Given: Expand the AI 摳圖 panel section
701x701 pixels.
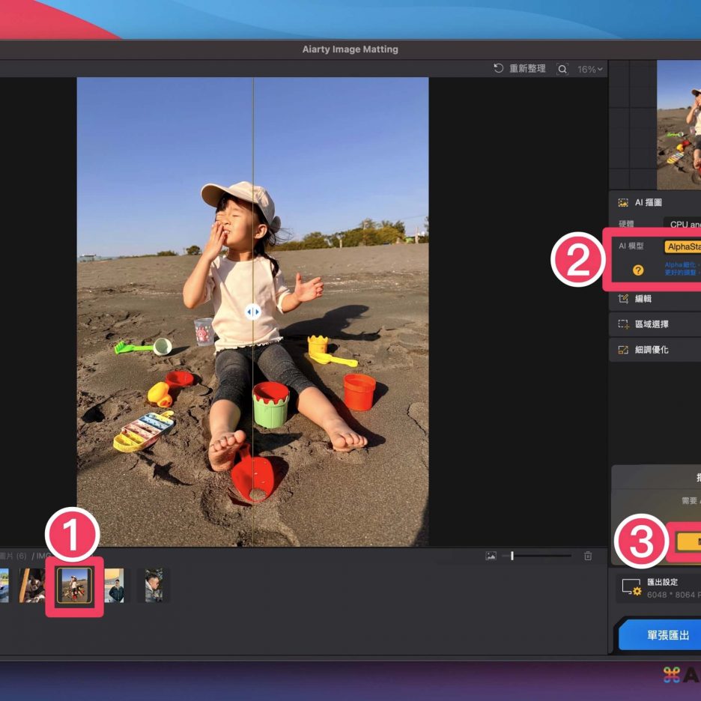Looking at the screenshot, I should coord(648,202).
